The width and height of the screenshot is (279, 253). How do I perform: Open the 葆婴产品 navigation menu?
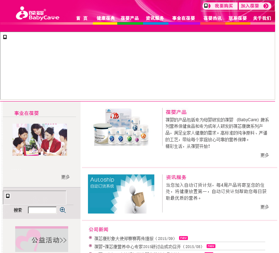[x=130, y=18]
